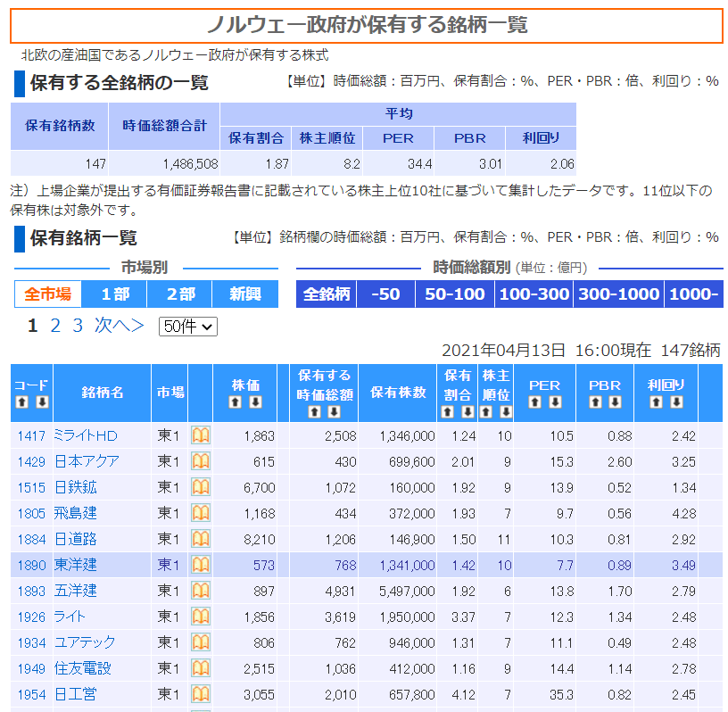This screenshot has width=728, height=712.
Task: Select the 1部 market tab
Action: [x=115, y=294]
